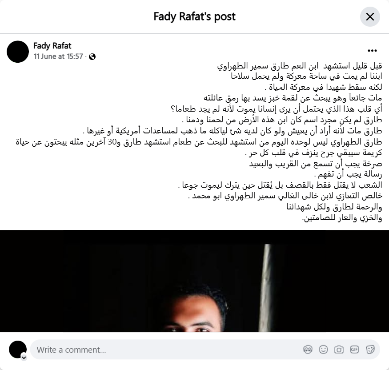The image size is (389, 370).
Task: Insert an emoji with the smiley icon
Action: click(323, 350)
